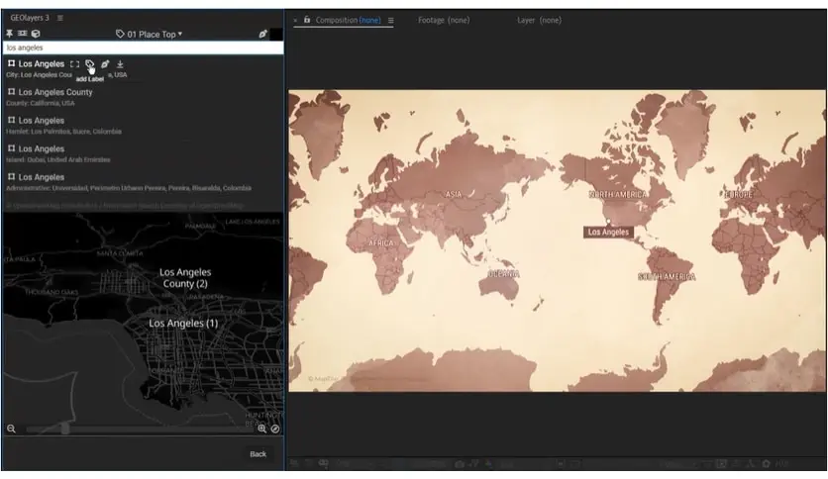The image size is (828, 479).
Task: Switch to the Footage (none) tab
Action: coord(444,20)
